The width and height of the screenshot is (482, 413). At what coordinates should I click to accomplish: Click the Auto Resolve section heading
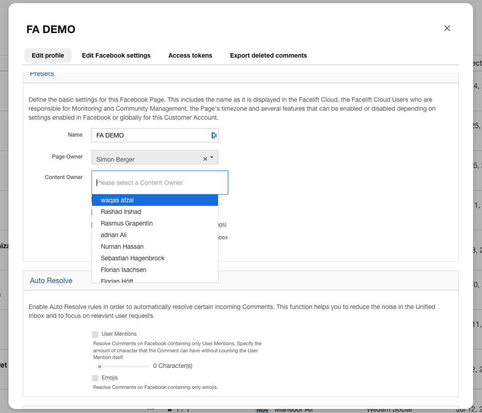click(x=51, y=280)
